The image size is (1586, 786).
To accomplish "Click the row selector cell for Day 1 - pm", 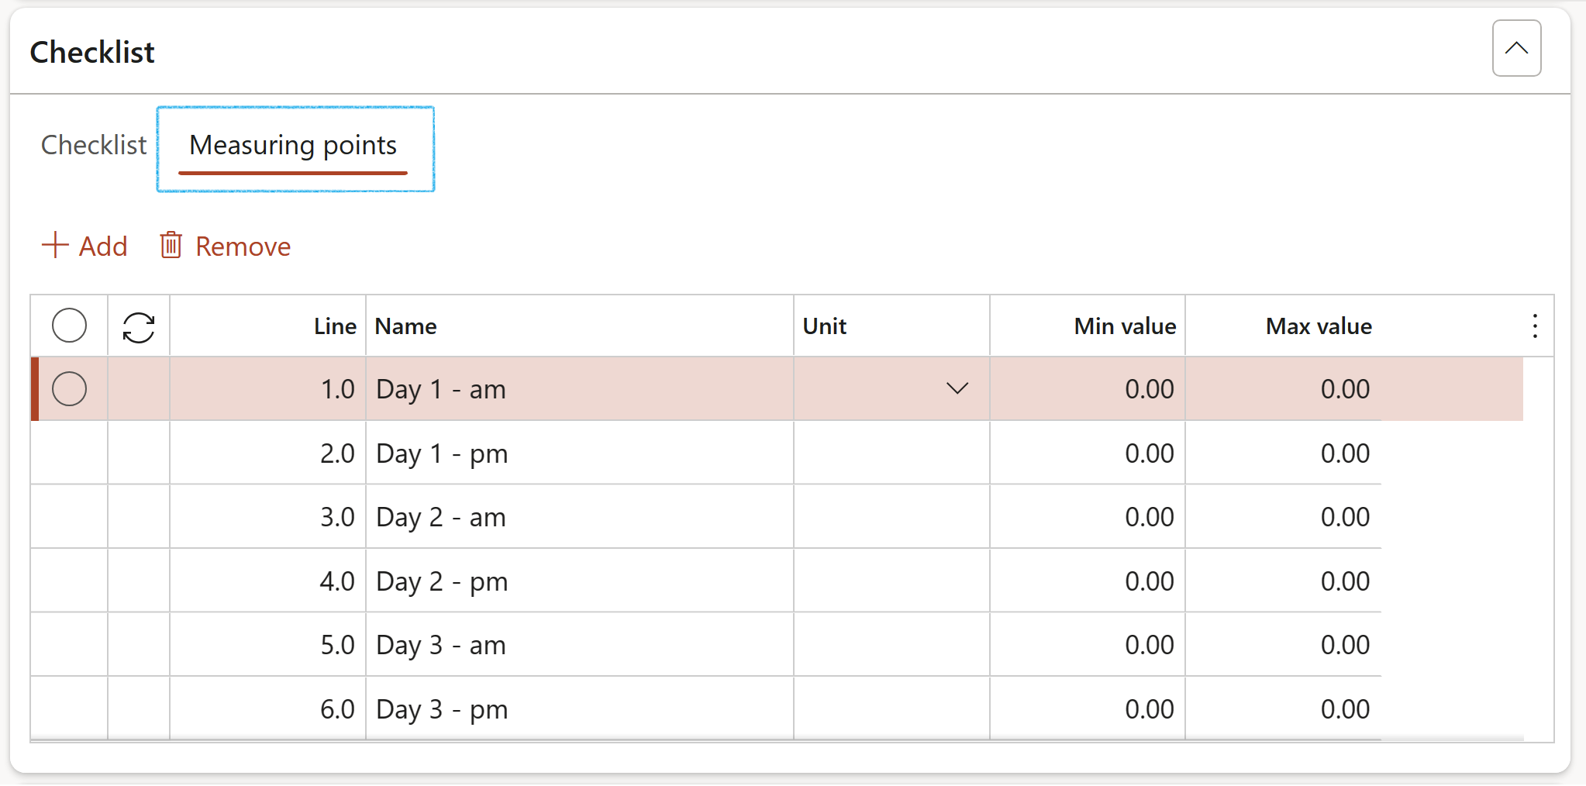I will pos(69,453).
